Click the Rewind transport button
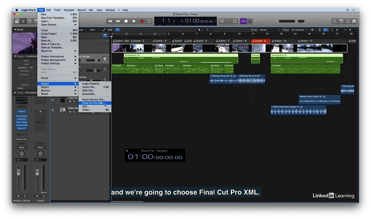This screenshot has height=219, width=371. 110,21
